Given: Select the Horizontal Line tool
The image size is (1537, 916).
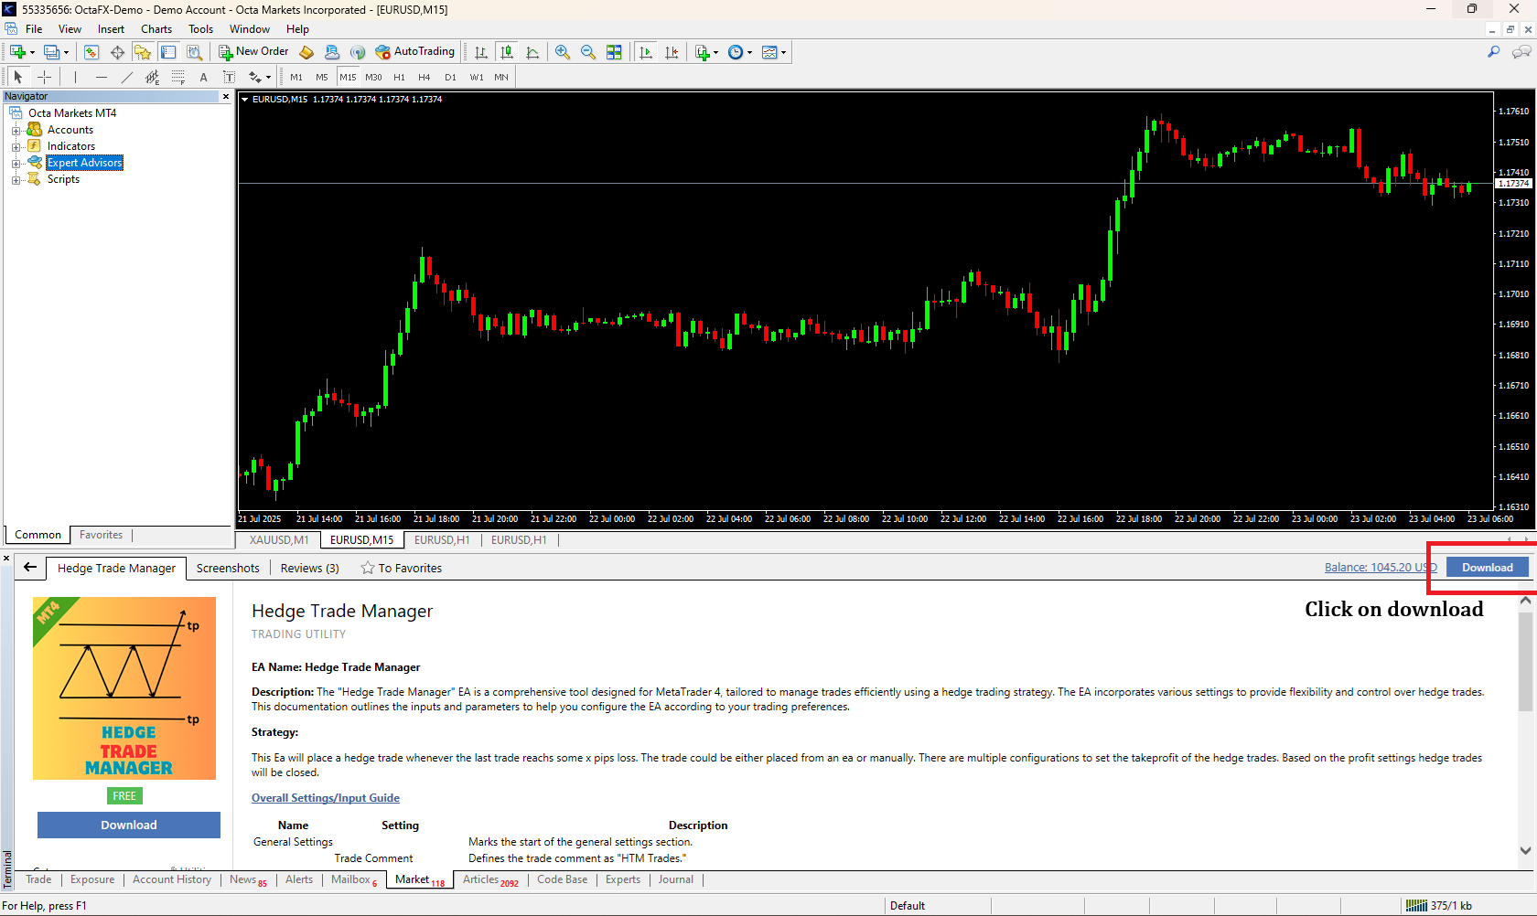Looking at the screenshot, I should pyautogui.click(x=101, y=78).
